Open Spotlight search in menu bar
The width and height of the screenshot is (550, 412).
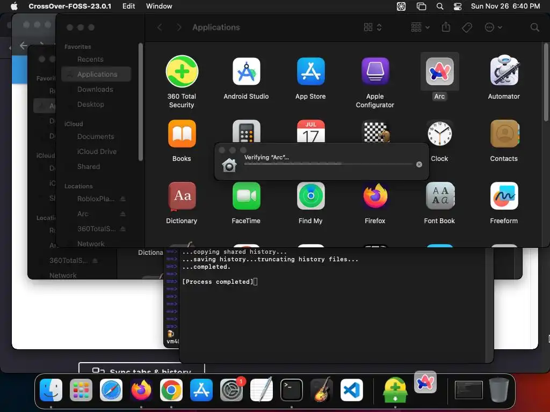[x=439, y=6]
